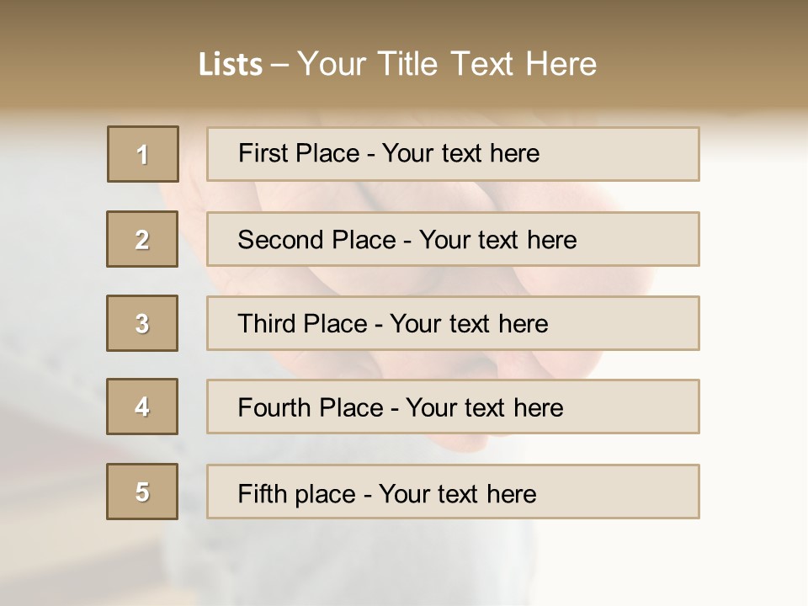Click the bold word Lists in title
808x606 pixels.
[x=231, y=65]
